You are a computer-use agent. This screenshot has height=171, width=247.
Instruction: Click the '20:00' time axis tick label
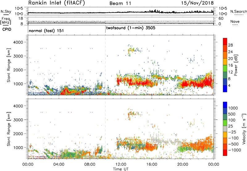[x=182, y=165]
